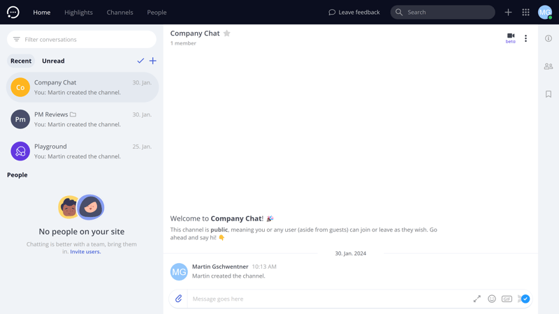559x314 pixels.
Task: Open the Company Chat conversation
Action: coord(82,87)
